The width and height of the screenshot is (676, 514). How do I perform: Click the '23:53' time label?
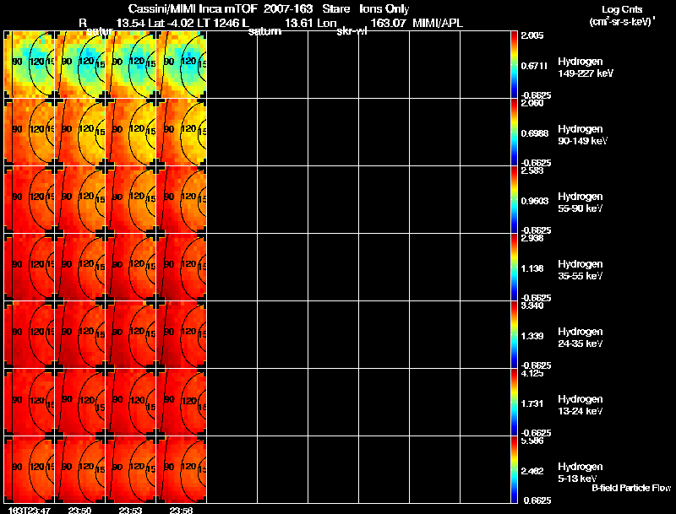click(131, 510)
